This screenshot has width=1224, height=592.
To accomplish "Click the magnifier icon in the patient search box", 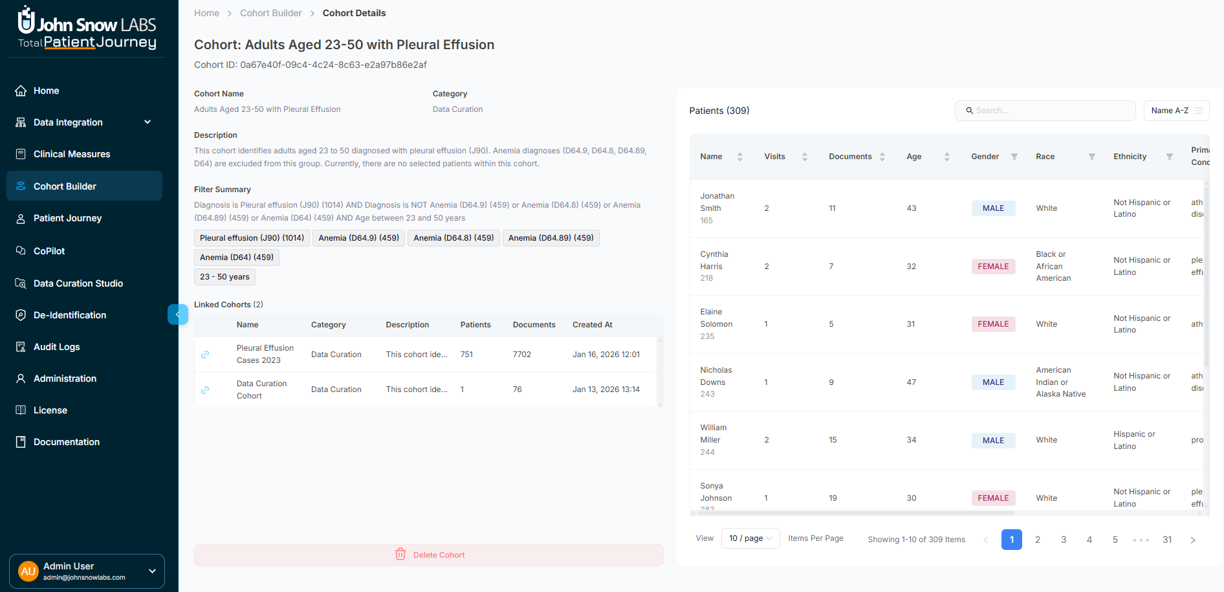I will point(969,111).
